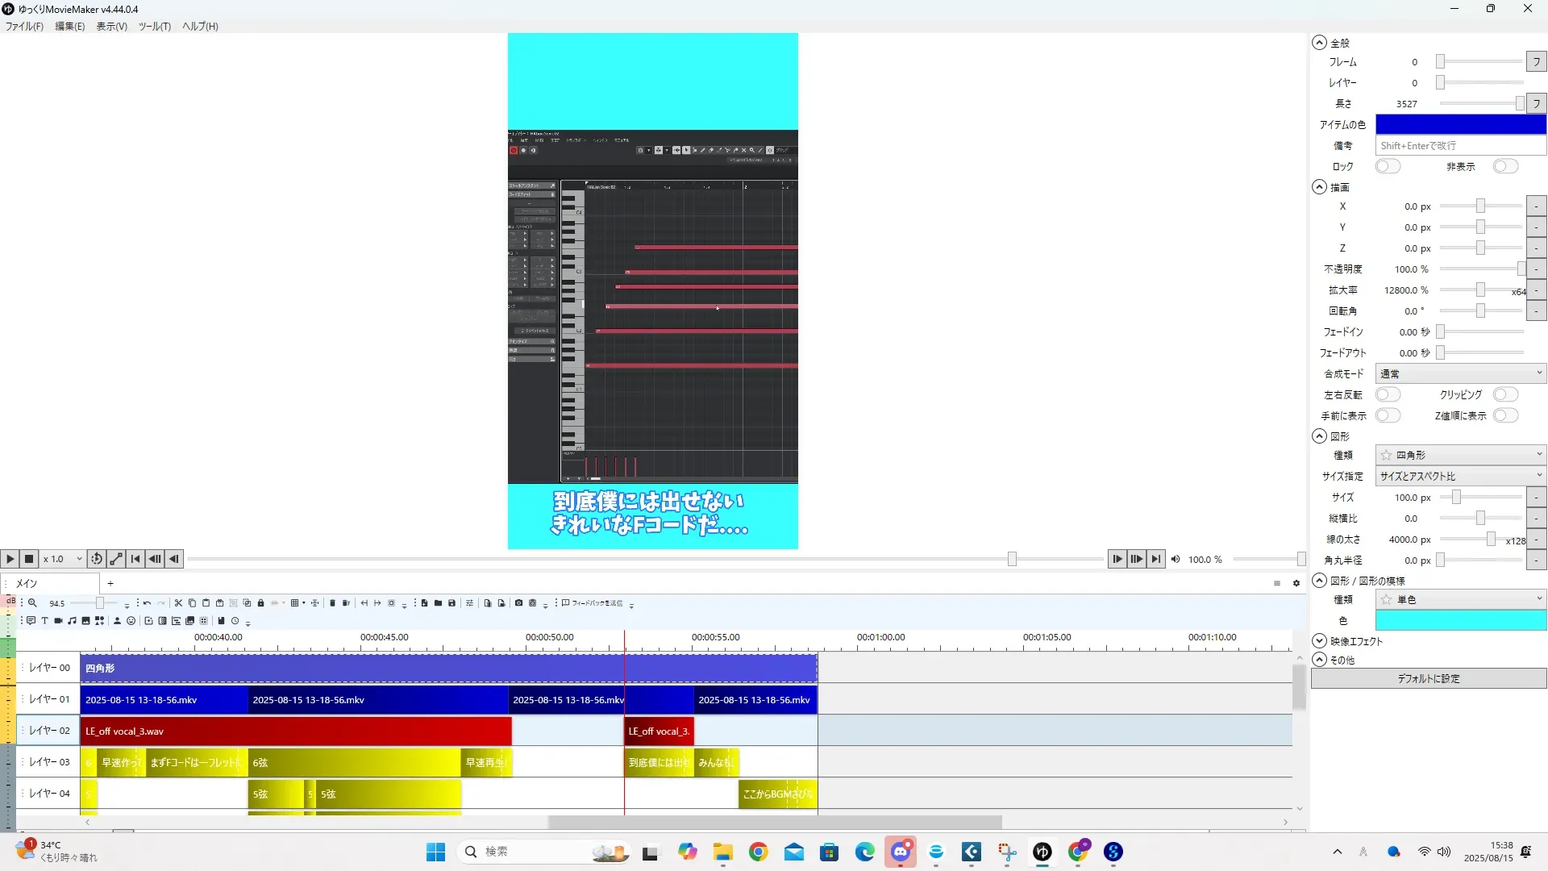The height and width of the screenshot is (871, 1548).
Task: Click the undo arrow in timeline toolbar
Action: click(147, 603)
